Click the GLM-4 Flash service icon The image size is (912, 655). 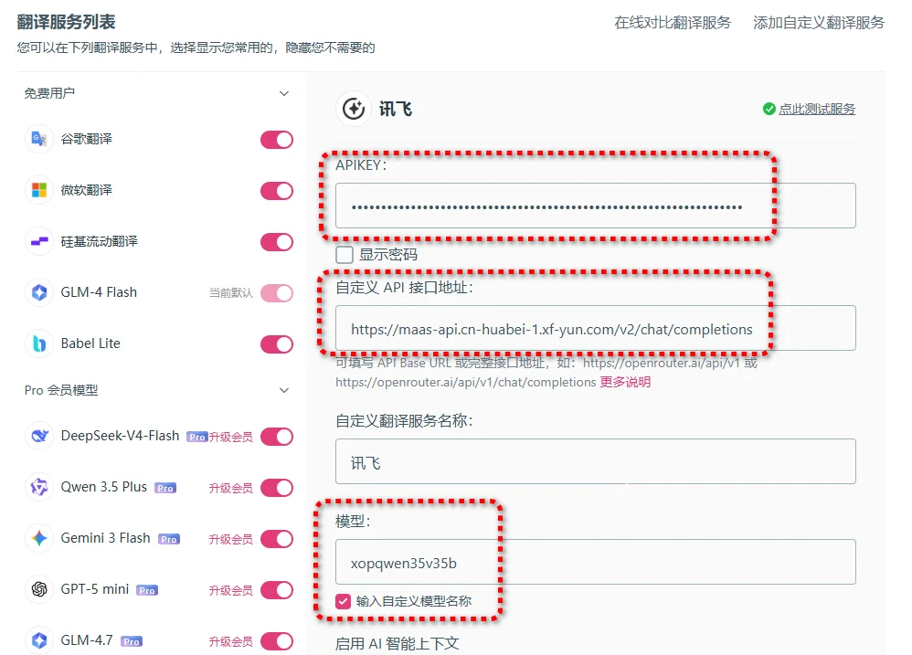coord(39,292)
